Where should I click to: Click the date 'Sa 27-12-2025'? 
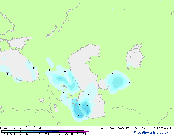[116, 128]
